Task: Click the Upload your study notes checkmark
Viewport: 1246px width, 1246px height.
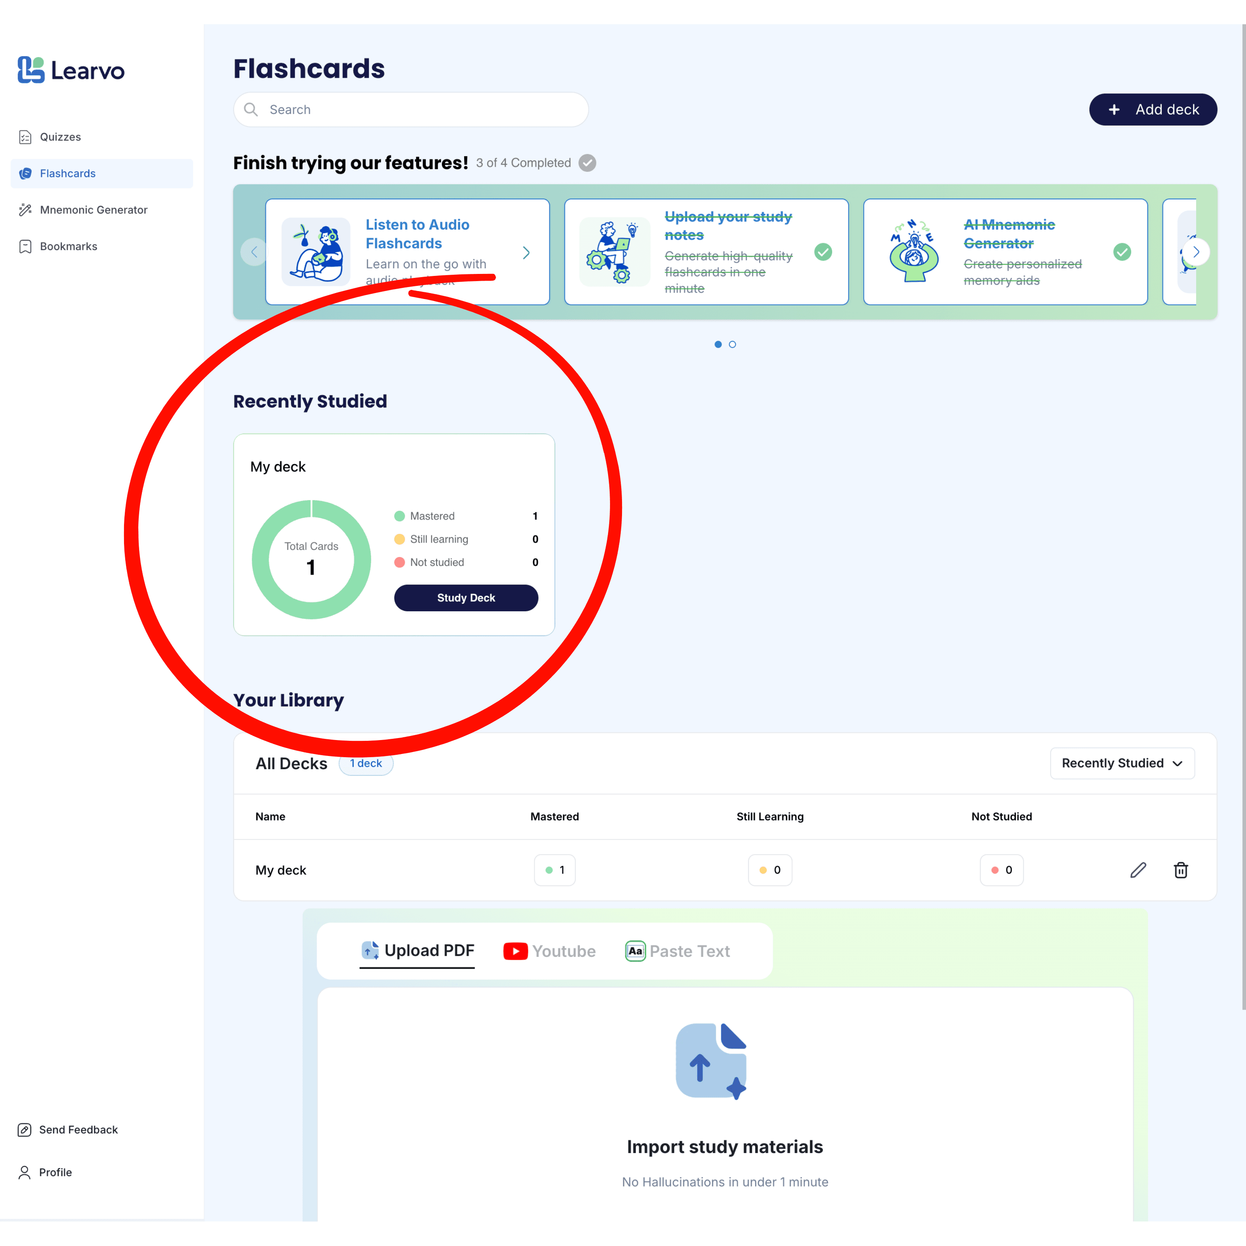Action: click(823, 252)
